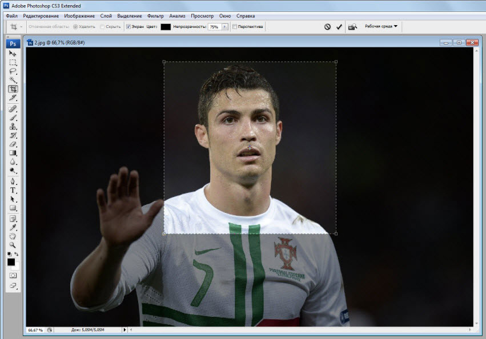Change screen mode button in toolbox
The height and width of the screenshot is (339, 486).
pos(13,285)
